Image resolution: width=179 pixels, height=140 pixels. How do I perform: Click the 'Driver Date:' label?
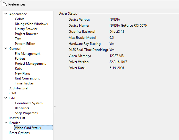tap(77, 68)
